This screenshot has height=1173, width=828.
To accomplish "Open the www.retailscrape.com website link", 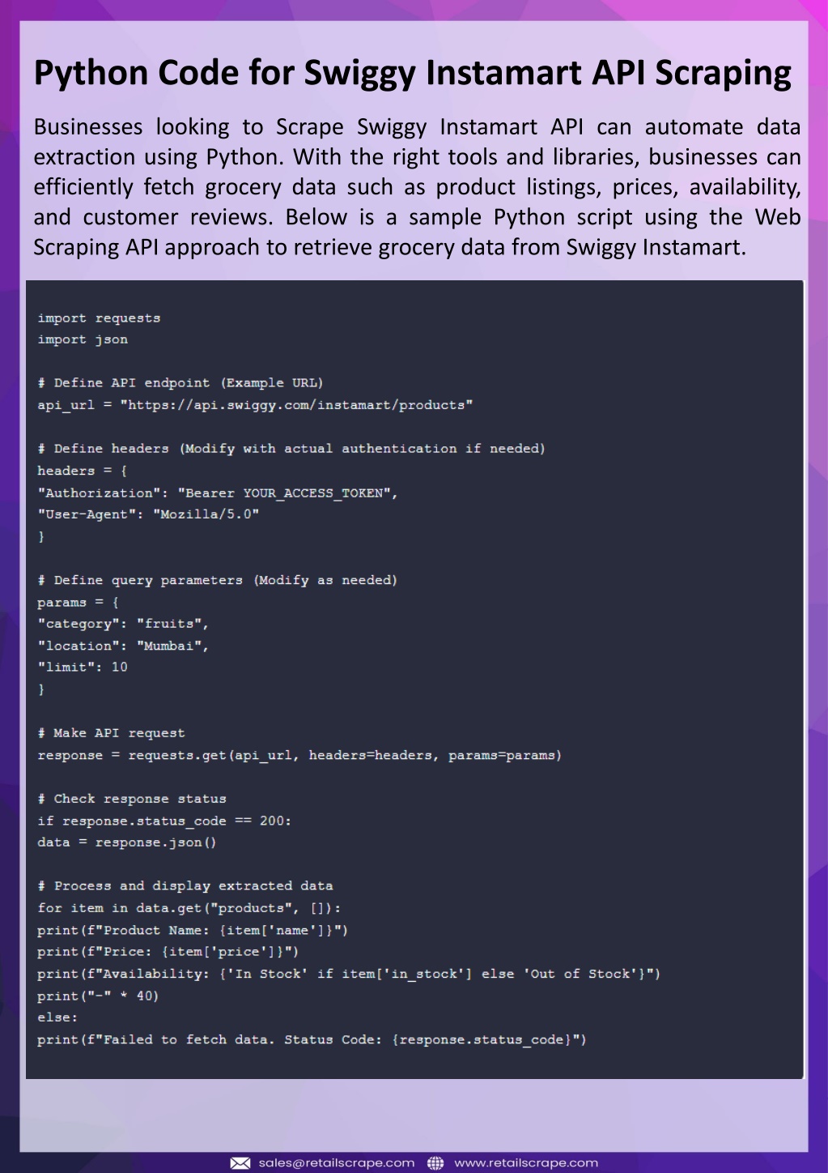I will pos(526,1163).
